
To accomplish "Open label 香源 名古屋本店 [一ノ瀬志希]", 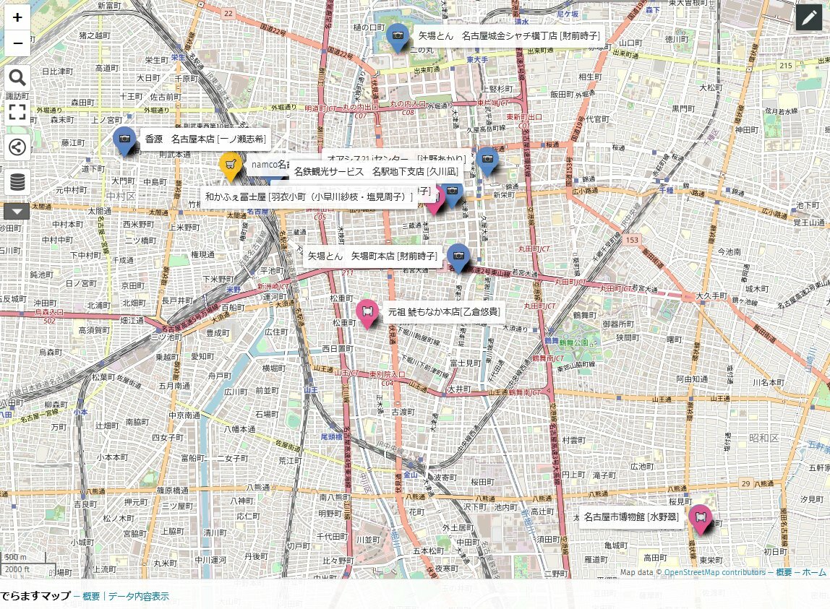I will pyautogui.click(x=205, y=139).
